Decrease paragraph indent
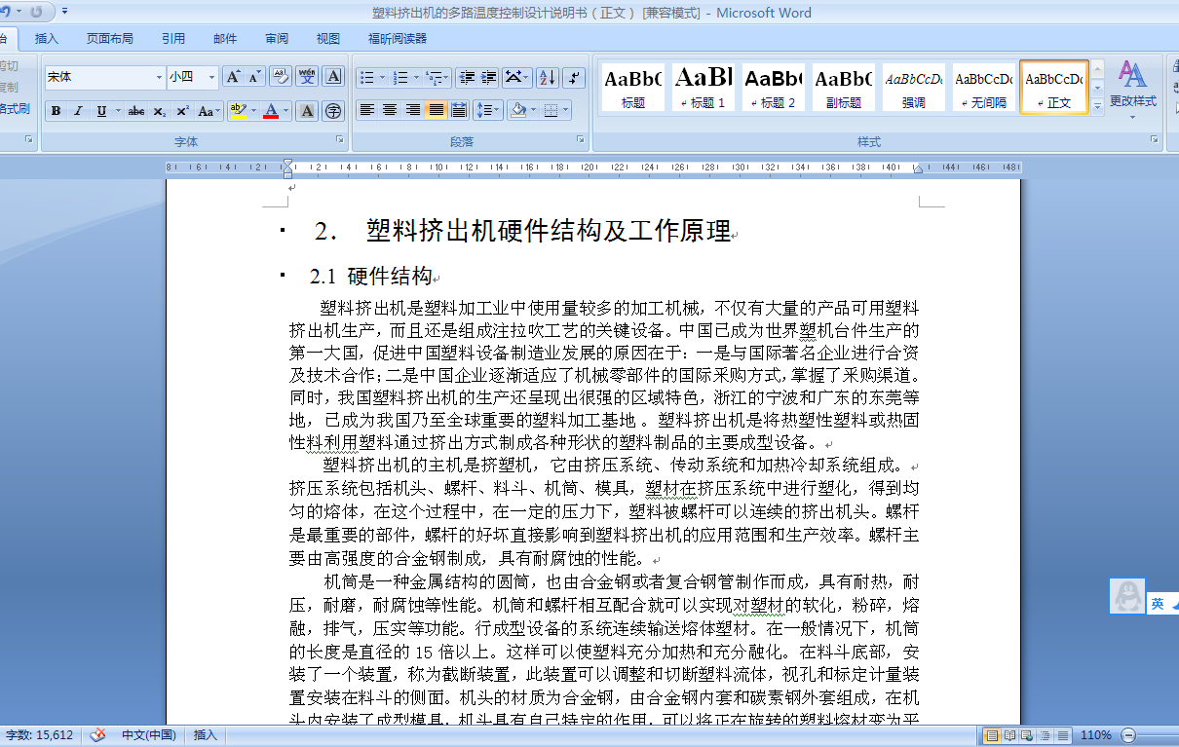The width and height of the screenshot is (1179, 747). [x=466, y=77]
